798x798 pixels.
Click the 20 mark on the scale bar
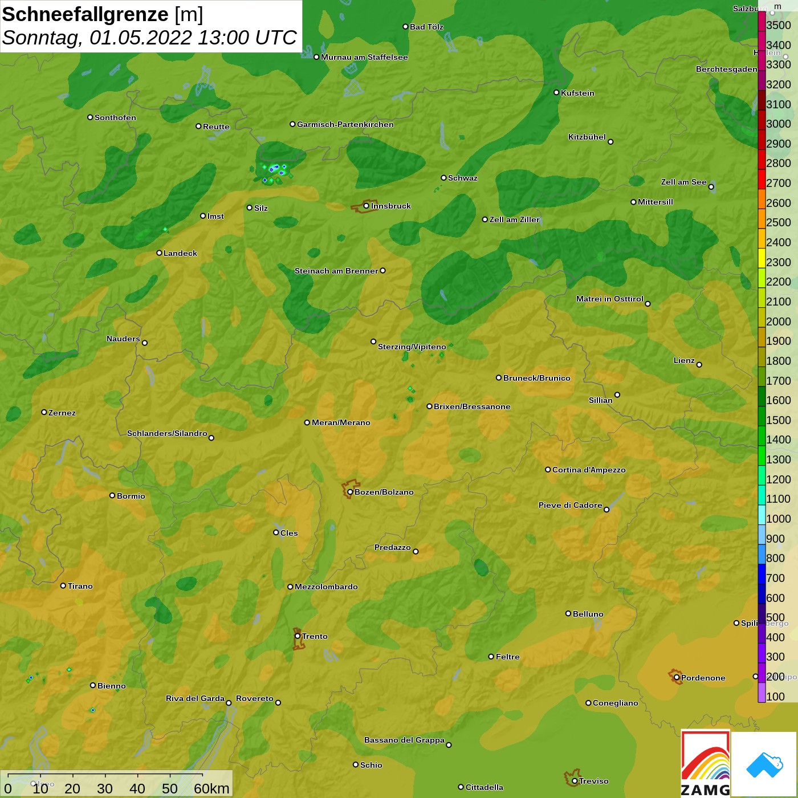[72, 788]
